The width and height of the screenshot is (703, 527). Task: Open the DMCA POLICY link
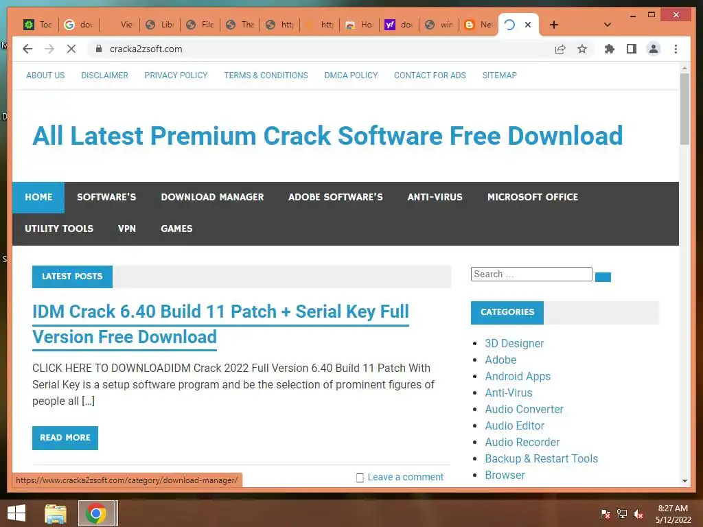[x=351, y=75]
